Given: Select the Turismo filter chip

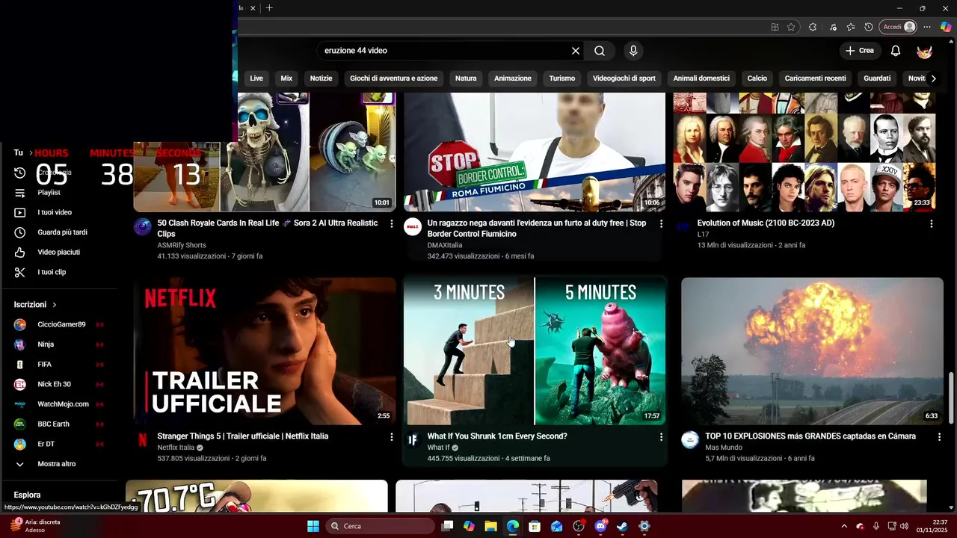Looking at the screenshot, I should 562,78.
